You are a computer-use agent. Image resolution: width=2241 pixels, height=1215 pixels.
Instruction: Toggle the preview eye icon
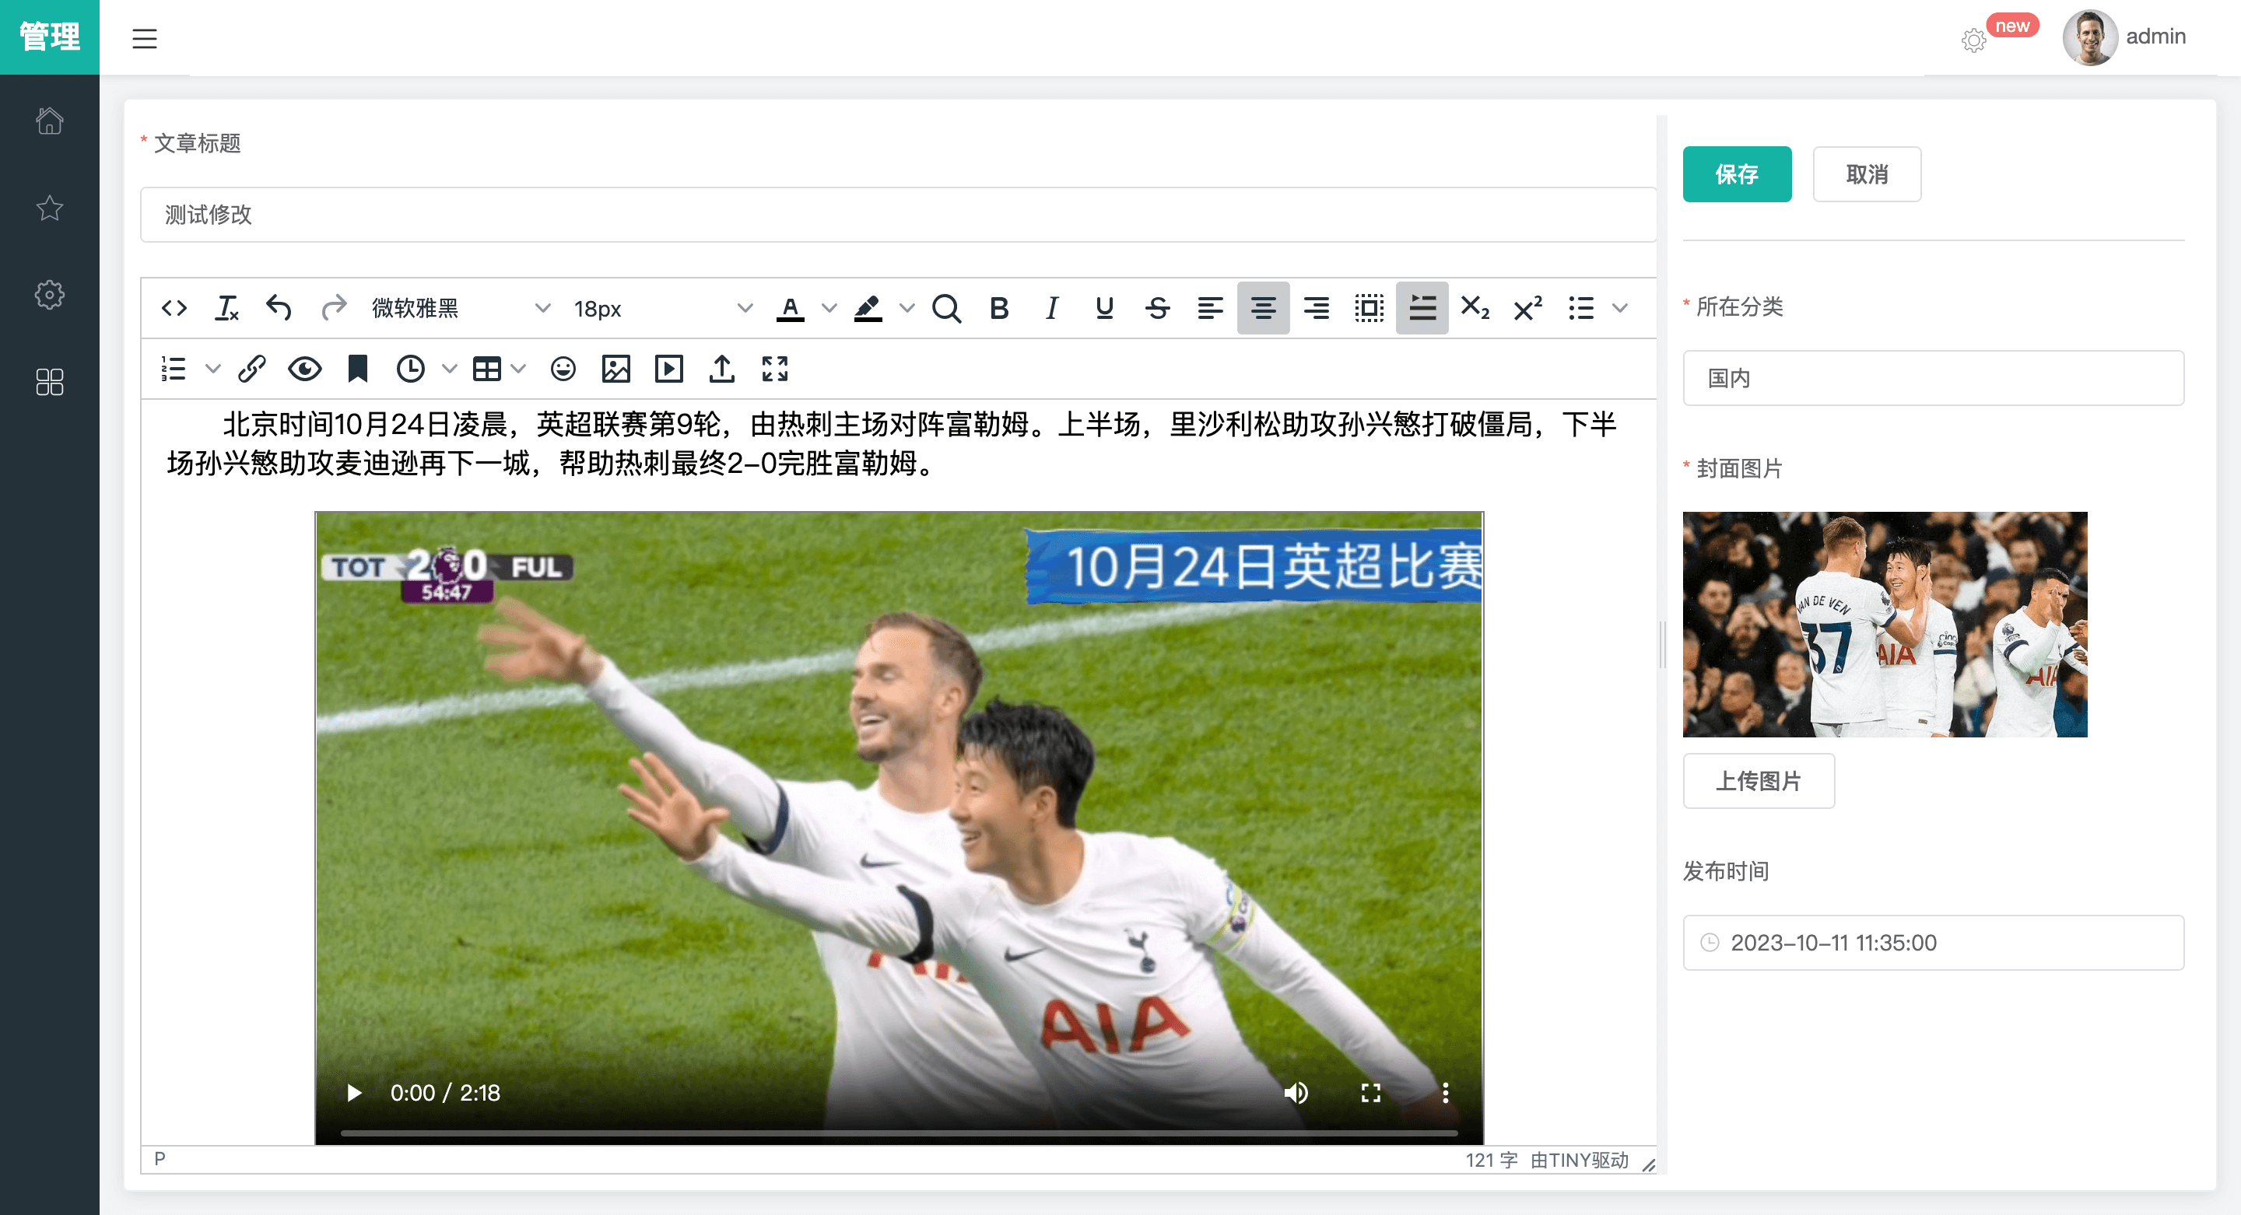pos(304,369)
